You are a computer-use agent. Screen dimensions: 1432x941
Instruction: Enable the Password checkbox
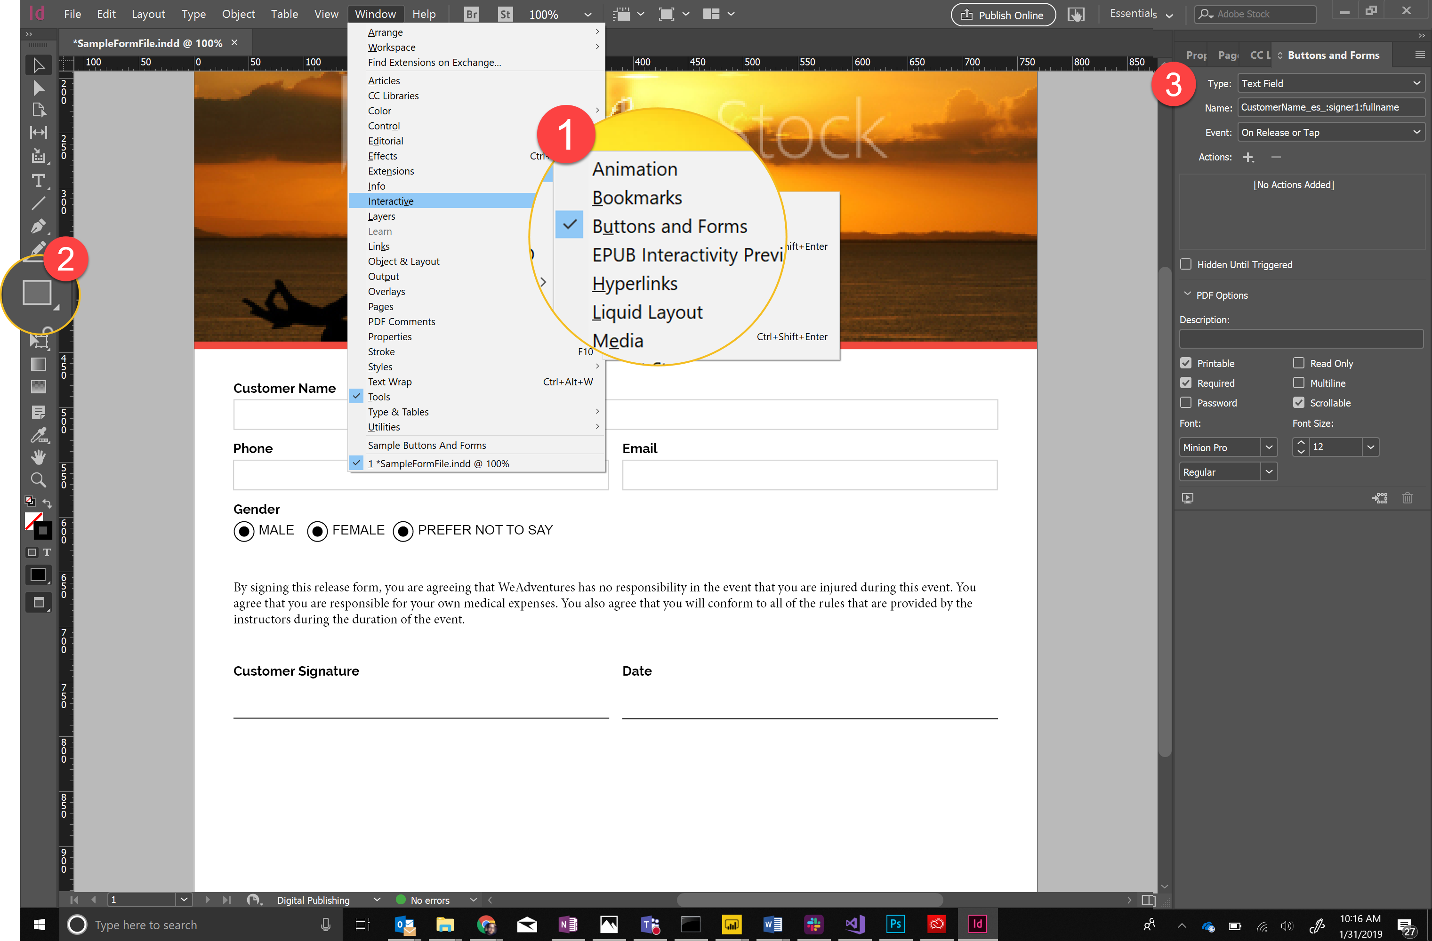point(1186,402)
